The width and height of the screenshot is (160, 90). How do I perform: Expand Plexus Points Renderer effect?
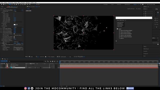(x=1, y=30)
